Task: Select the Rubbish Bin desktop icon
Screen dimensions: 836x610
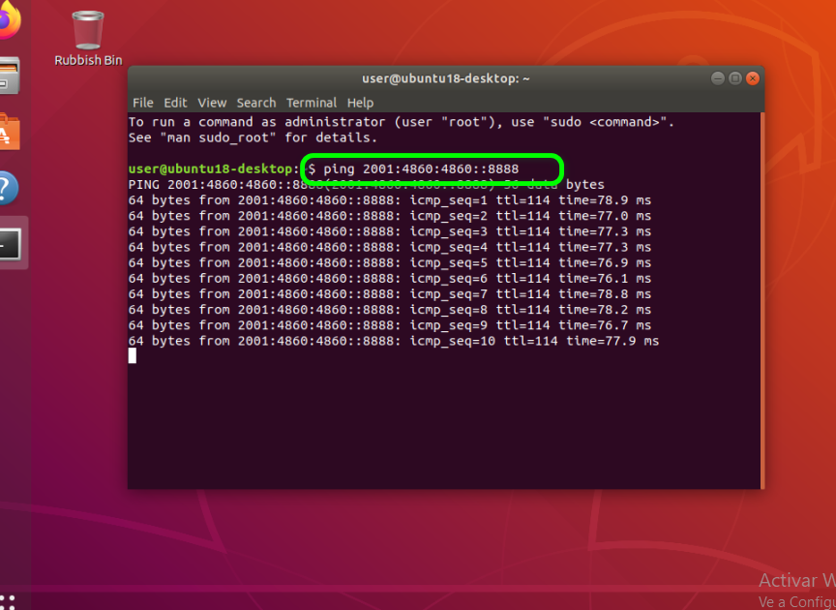Action: 88,39
